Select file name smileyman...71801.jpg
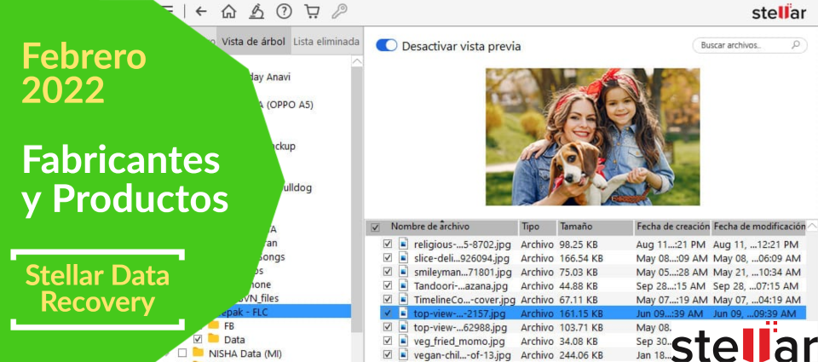This screenshot has height=362, width=818. pyautogui.click(x=461, y=273)
